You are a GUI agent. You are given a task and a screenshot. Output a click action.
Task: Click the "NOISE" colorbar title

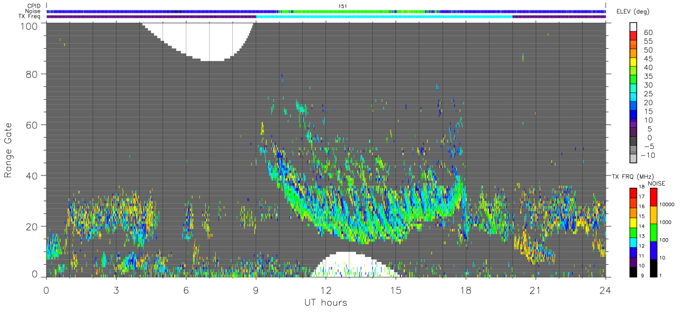(x=656, y=183)
